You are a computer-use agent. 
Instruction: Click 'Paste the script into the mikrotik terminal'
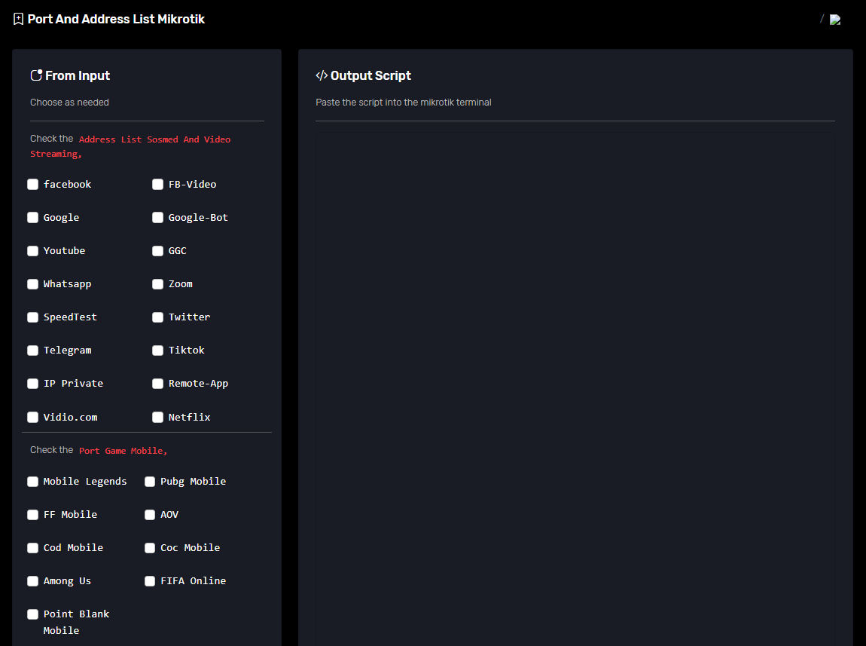coord(403,103)
